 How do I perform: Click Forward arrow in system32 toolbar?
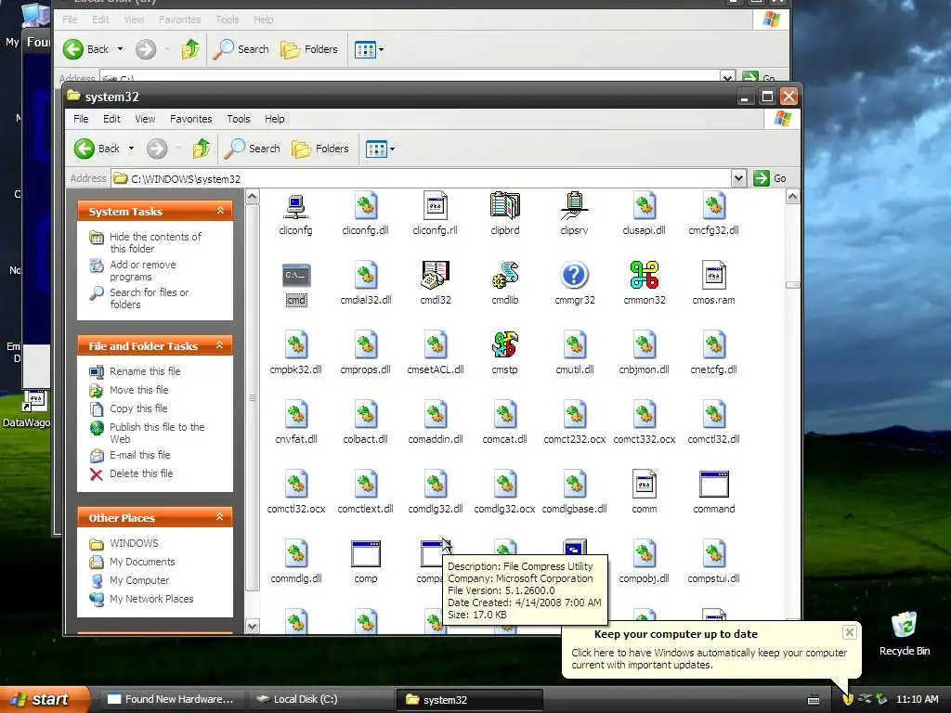pyautogui.click(x=157, y=149)
